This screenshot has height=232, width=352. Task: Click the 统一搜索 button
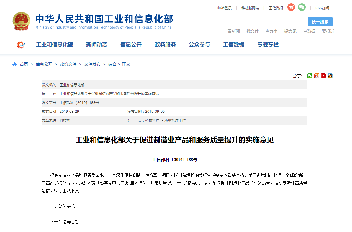coord(320,22)
